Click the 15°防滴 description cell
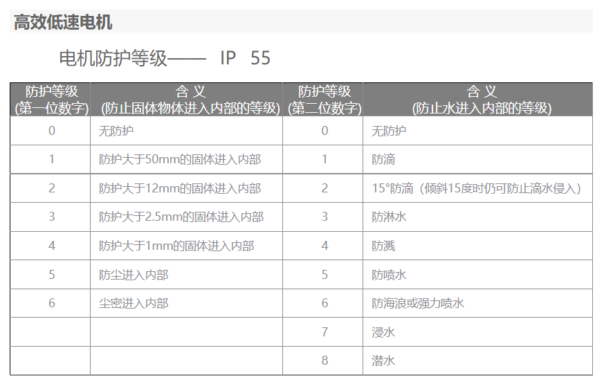613x391 pixels. click(x=476, y=188)
